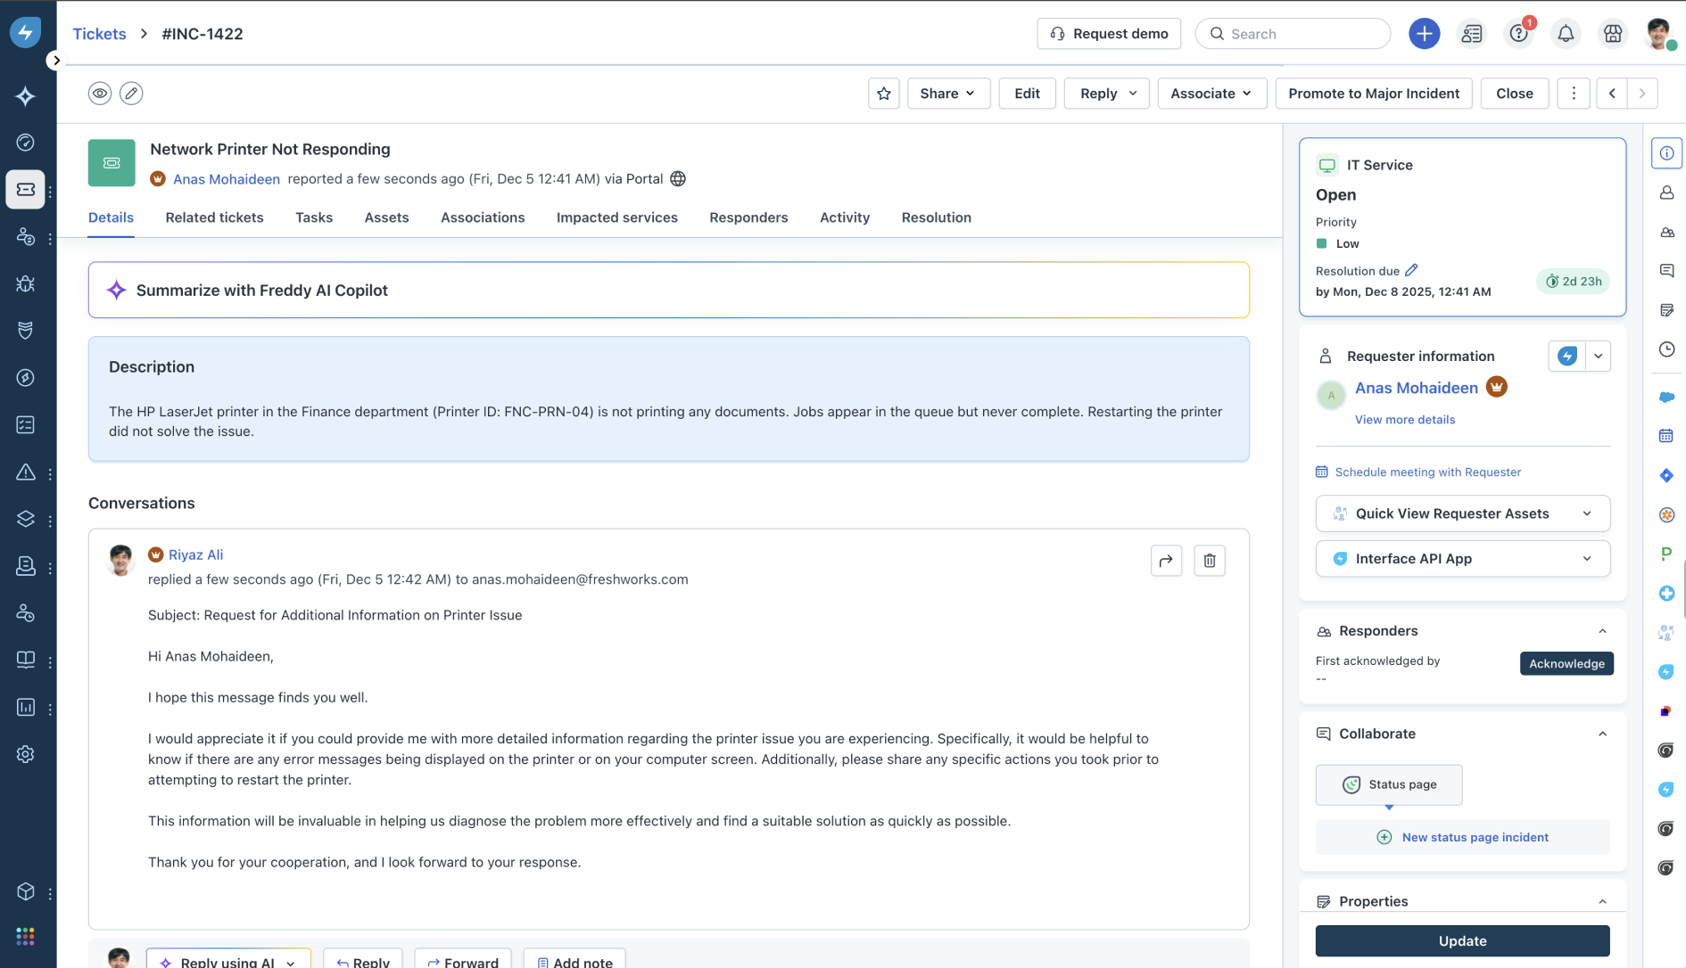
Task: Click Summarize with Freddy AI Copilot
Action: [x=668, y=290]
